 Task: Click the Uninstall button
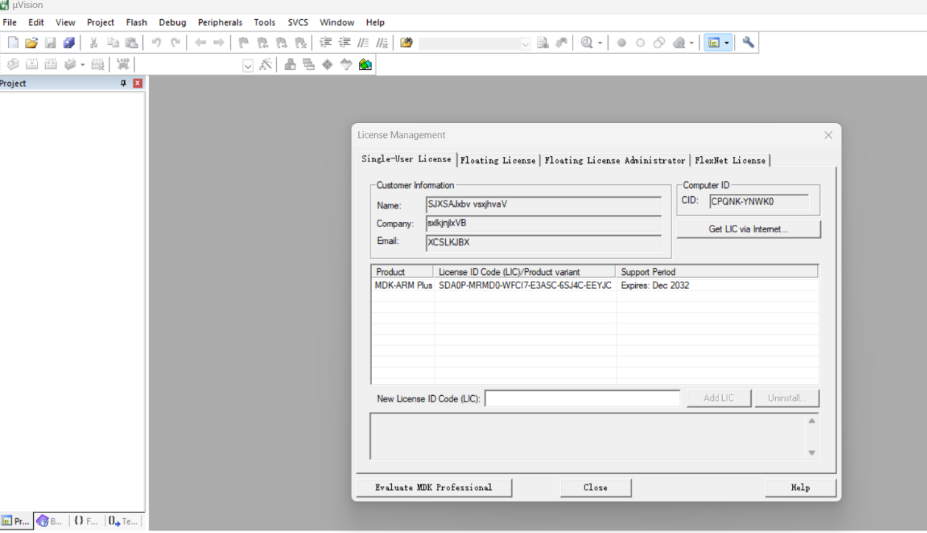point(787,398)
